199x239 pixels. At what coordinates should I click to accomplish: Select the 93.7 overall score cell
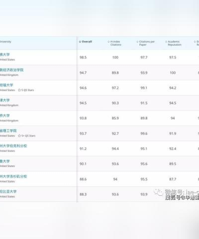pyautogui.click(x=83, y=133)
